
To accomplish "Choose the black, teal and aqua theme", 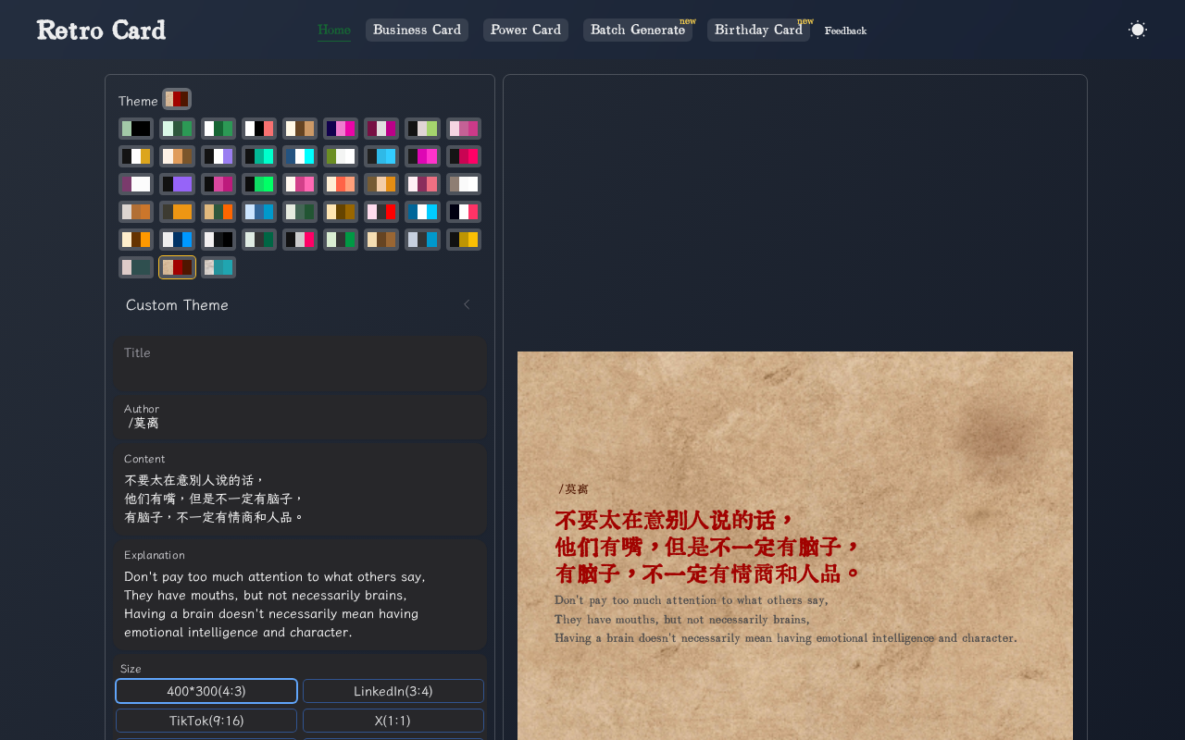I will [x=259, y=156].
